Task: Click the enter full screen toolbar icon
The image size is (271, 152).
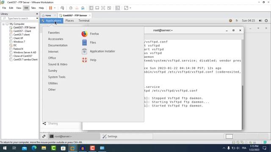Action: 103,8
